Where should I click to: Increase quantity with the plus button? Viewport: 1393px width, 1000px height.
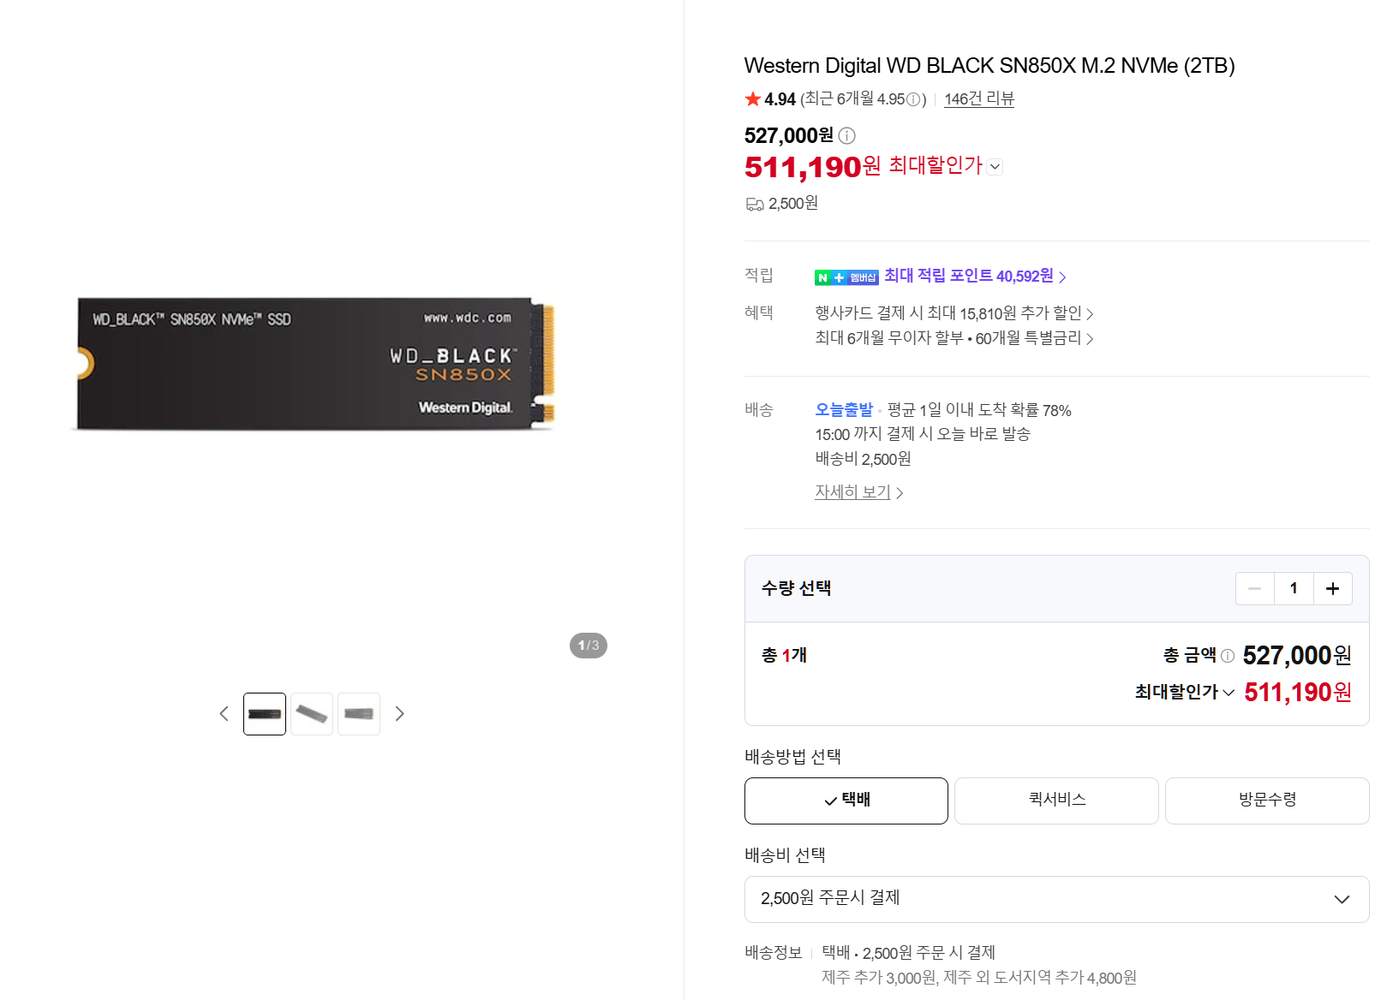click(x=1332, y=588)
